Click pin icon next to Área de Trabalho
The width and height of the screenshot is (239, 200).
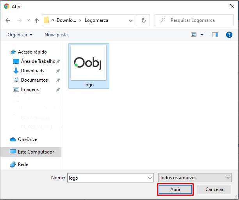coord(58,61)
